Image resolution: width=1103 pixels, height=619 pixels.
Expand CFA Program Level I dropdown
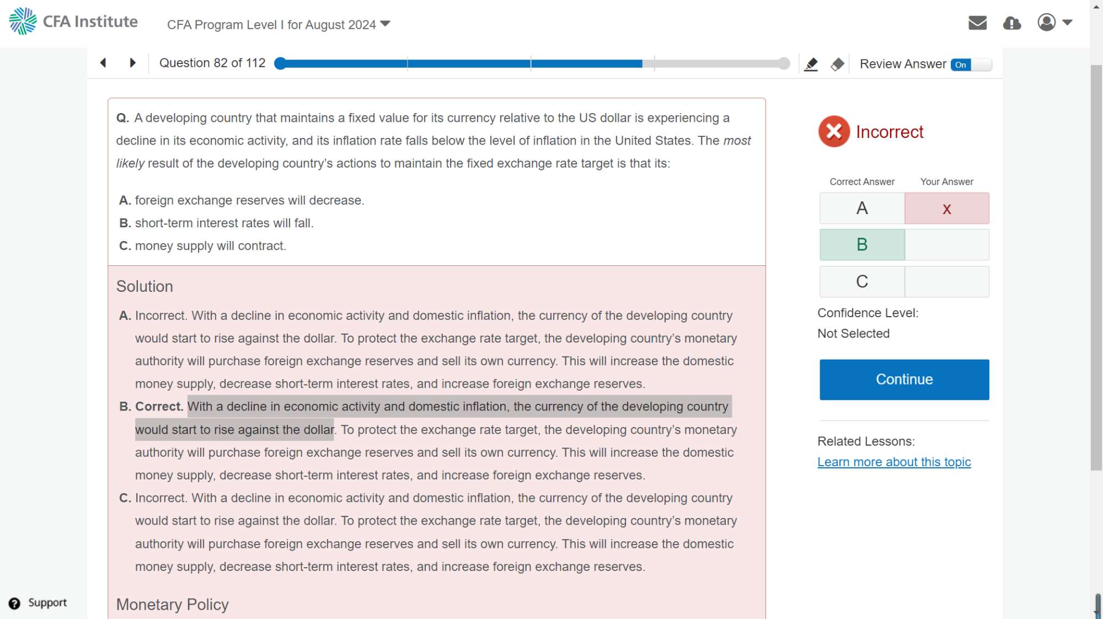click(x=279, y=24)
